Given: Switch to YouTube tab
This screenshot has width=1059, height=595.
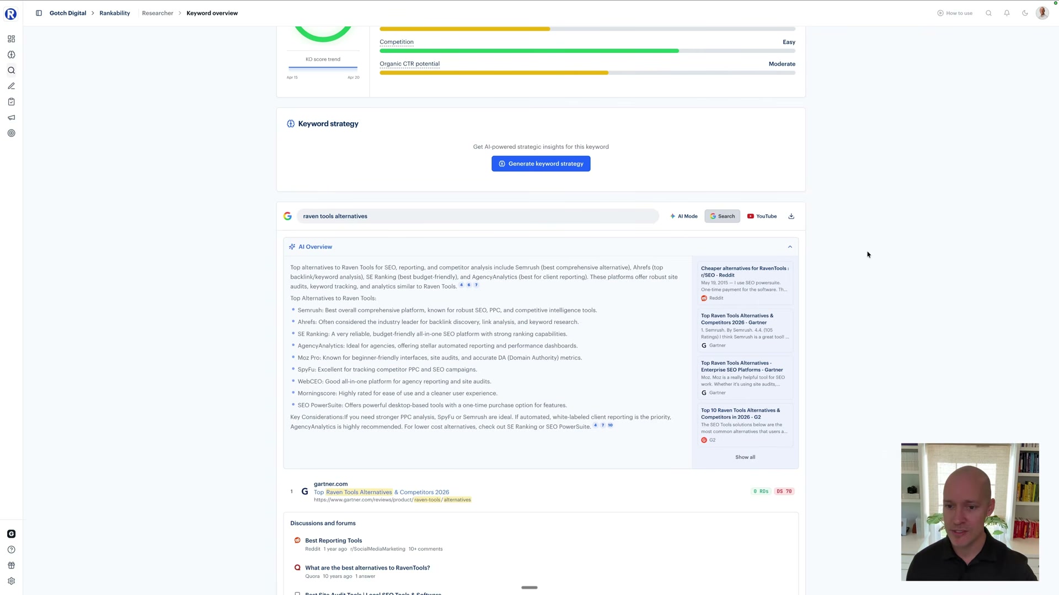Looking at the screenshot, I should pyautogui.click(x=762, y=217).
